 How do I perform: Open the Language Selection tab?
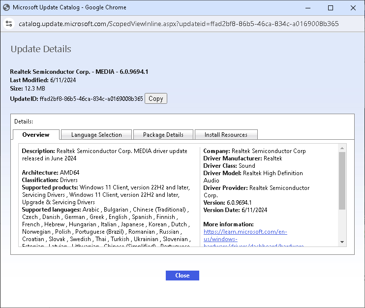pos(96,134)
